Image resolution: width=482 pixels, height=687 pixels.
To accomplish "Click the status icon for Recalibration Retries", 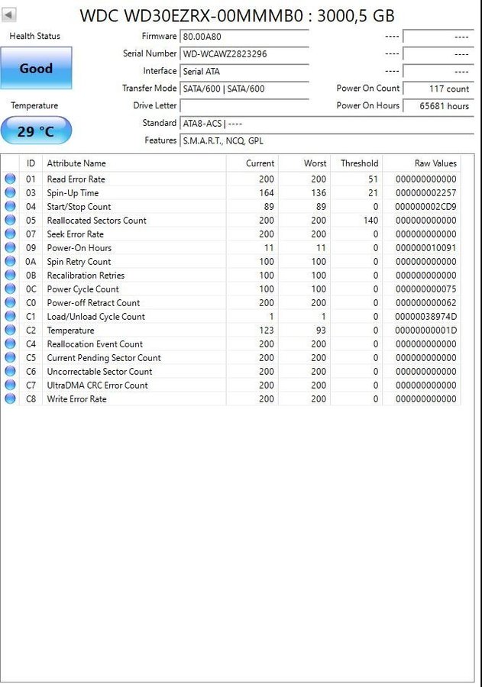I will [x=10, y=275].
